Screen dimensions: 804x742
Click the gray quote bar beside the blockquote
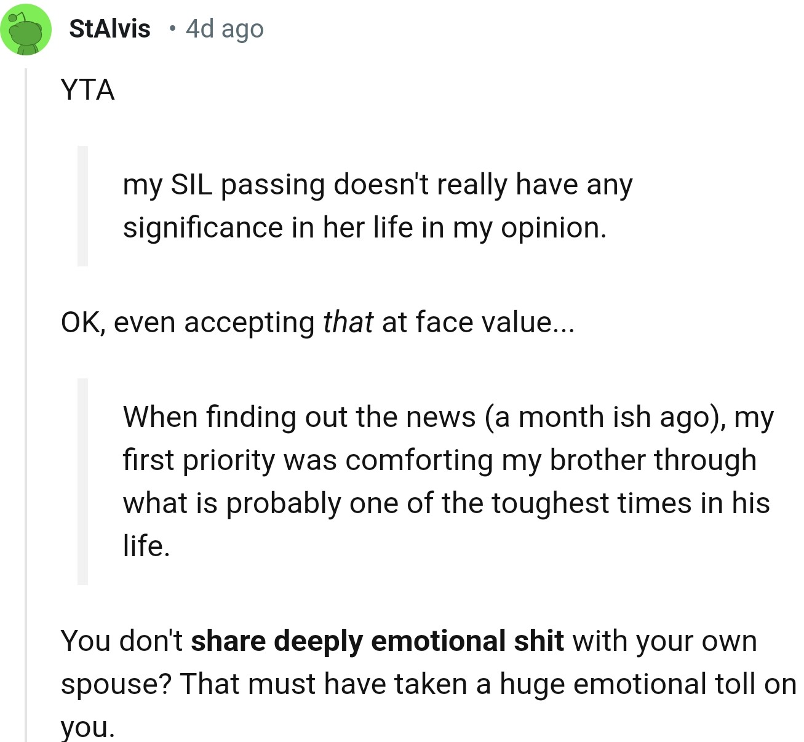pos(84,205)
